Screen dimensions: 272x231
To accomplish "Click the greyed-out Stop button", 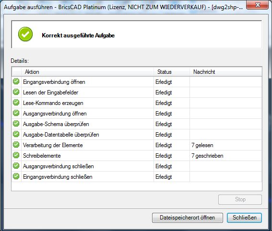I will (240, 199).
